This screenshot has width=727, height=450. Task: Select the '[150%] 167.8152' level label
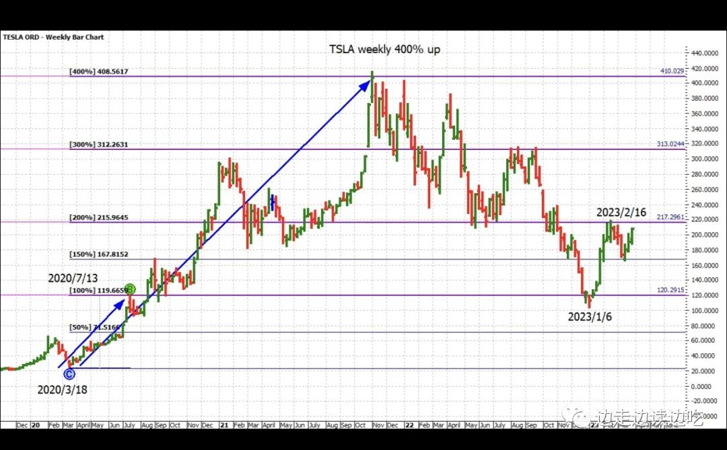click(99, 254)
